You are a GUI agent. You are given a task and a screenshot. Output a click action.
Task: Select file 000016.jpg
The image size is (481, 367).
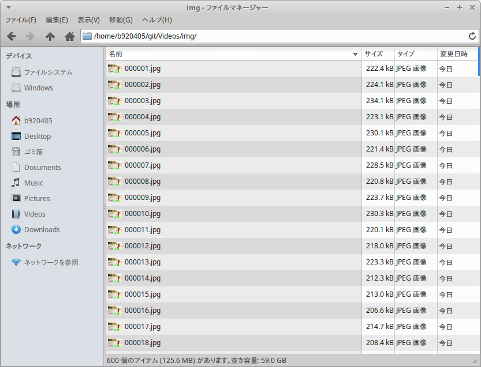coord(234,311)
